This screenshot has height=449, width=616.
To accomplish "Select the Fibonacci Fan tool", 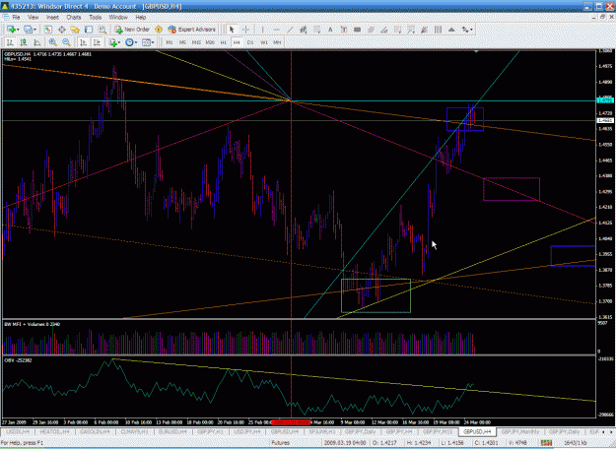I will pyautogui.click(x=424, y=30).
